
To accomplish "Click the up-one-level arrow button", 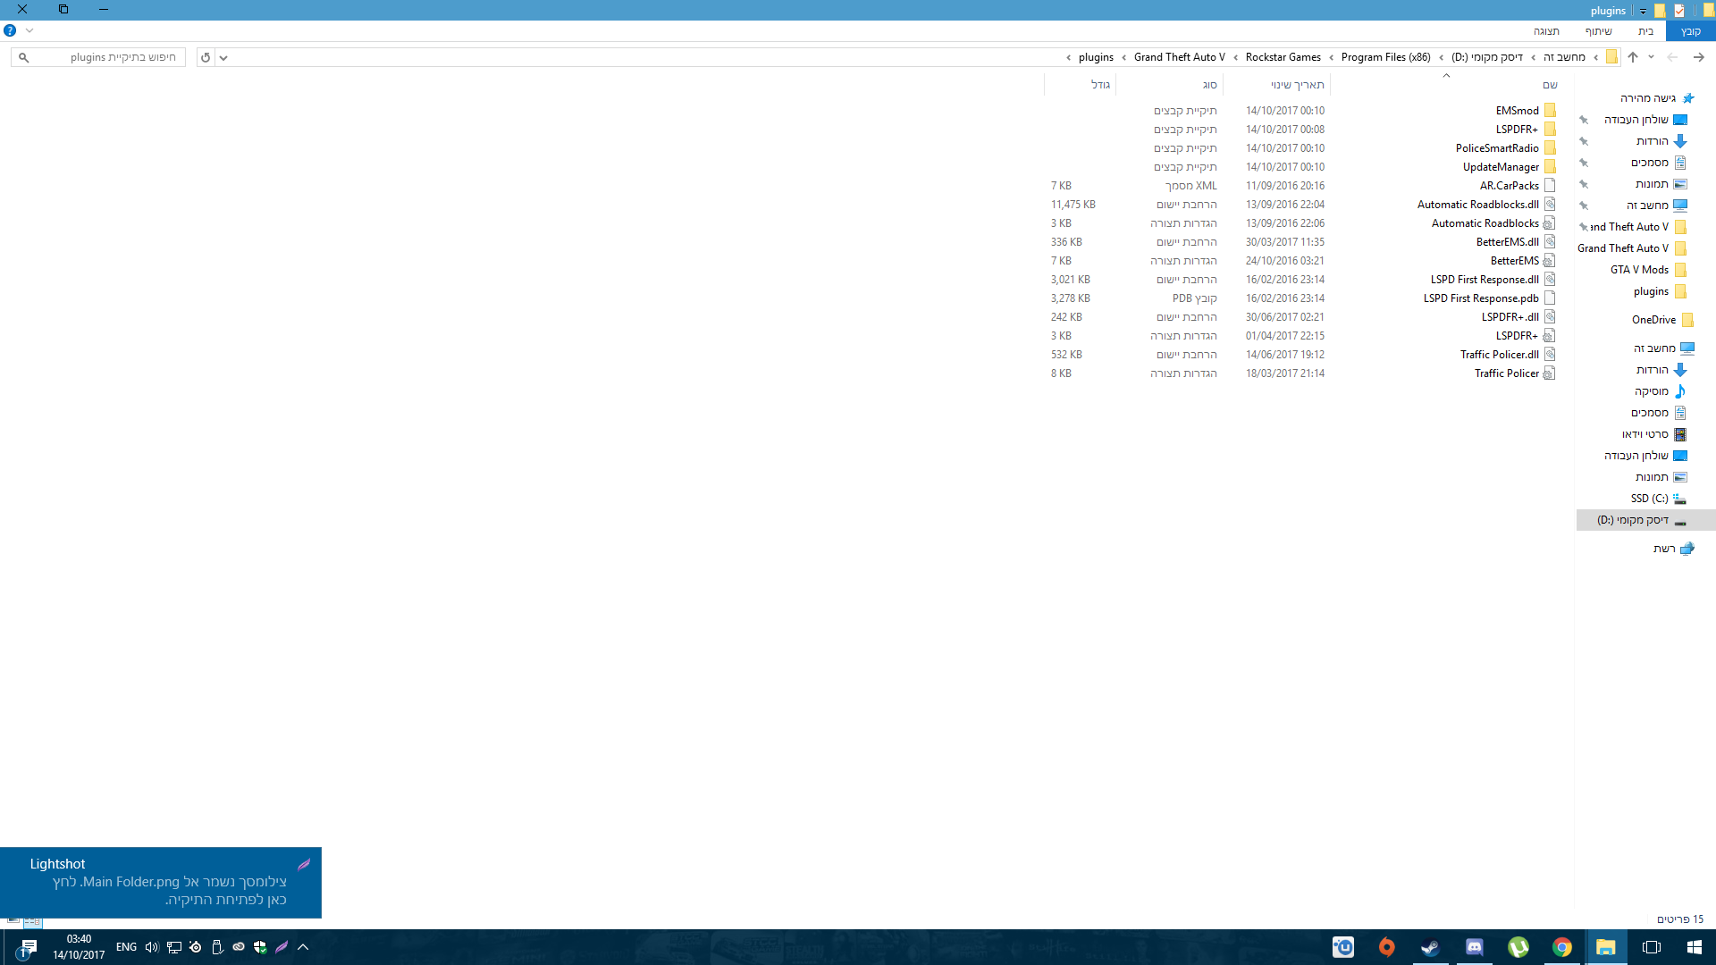I will pos(1633,57).
